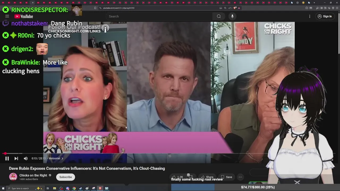Skip to the next video
The height and width of the screenshot is (191, 340).
click(x=16, y=158)
